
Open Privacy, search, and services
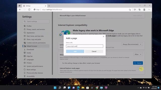coord(36,29)
